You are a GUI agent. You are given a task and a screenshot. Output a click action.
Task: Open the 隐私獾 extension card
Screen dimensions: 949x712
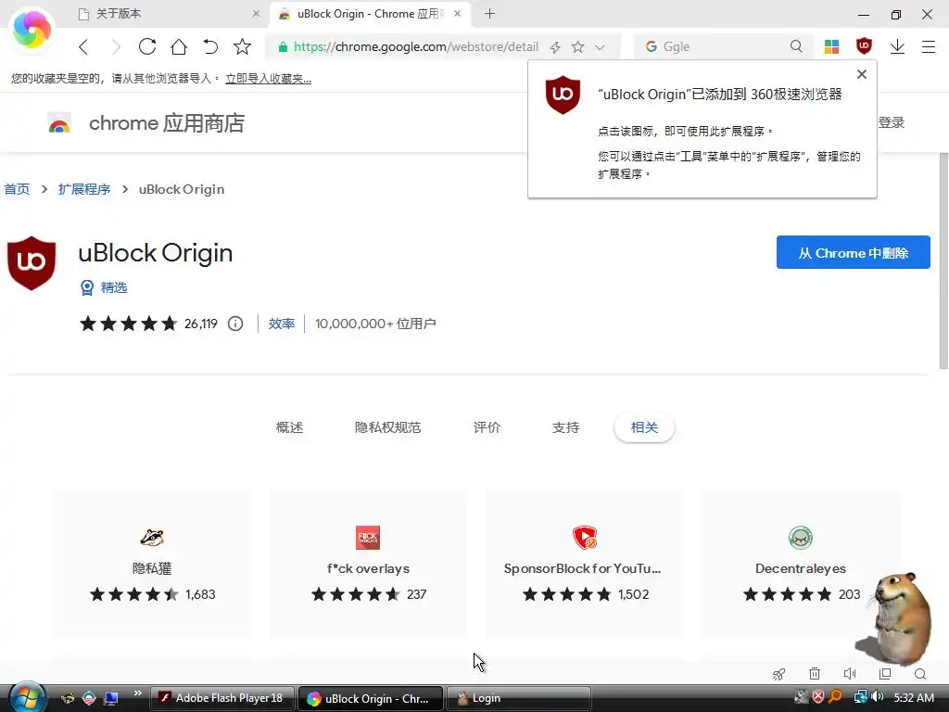152,563
